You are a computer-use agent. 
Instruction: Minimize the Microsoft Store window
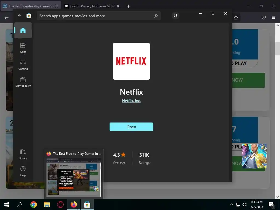click(200, 14)
